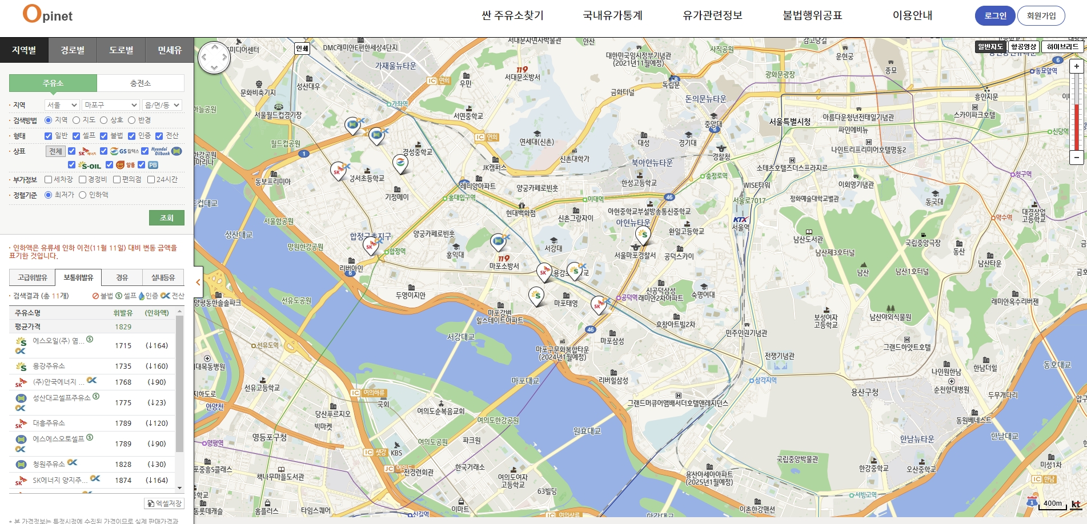
Task: Click the GS칼텍스 brand logo filter
Action: click(125, 151)
